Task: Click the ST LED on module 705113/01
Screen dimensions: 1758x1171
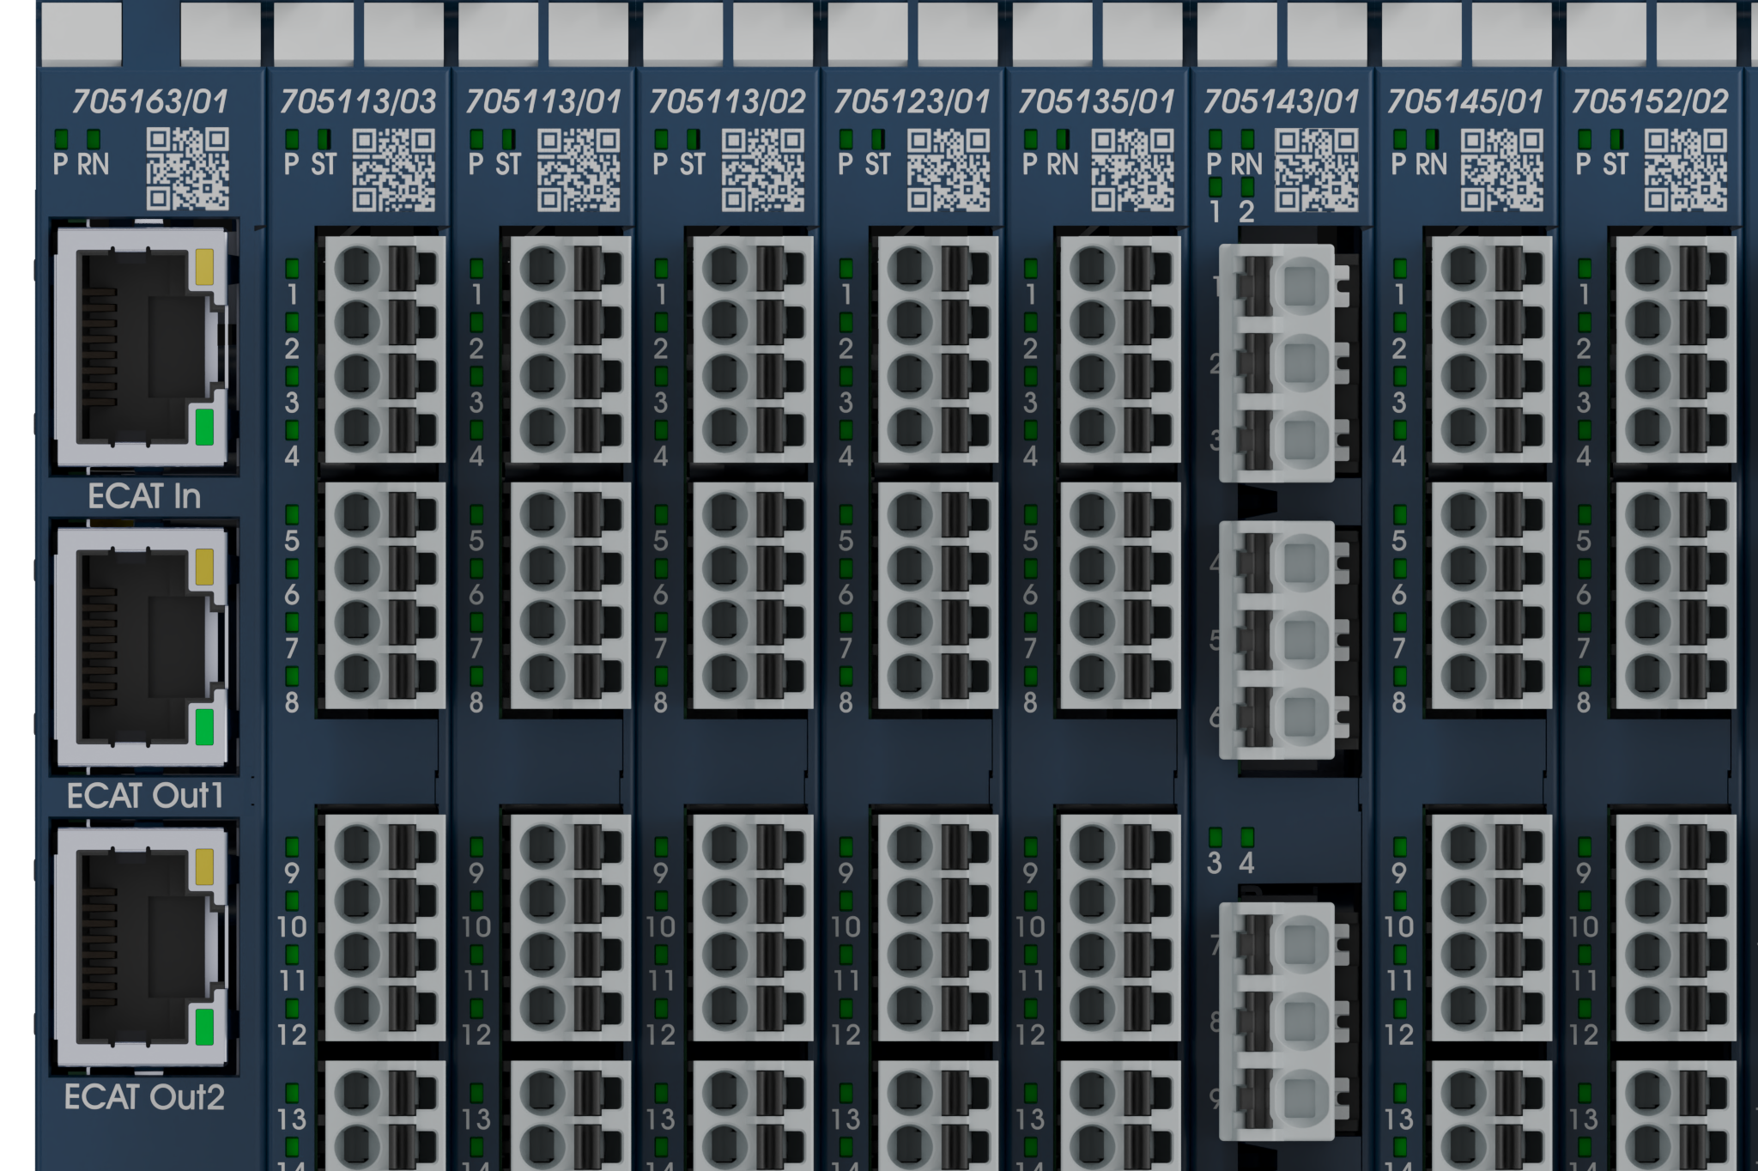Action: click(x=508, y=139)
